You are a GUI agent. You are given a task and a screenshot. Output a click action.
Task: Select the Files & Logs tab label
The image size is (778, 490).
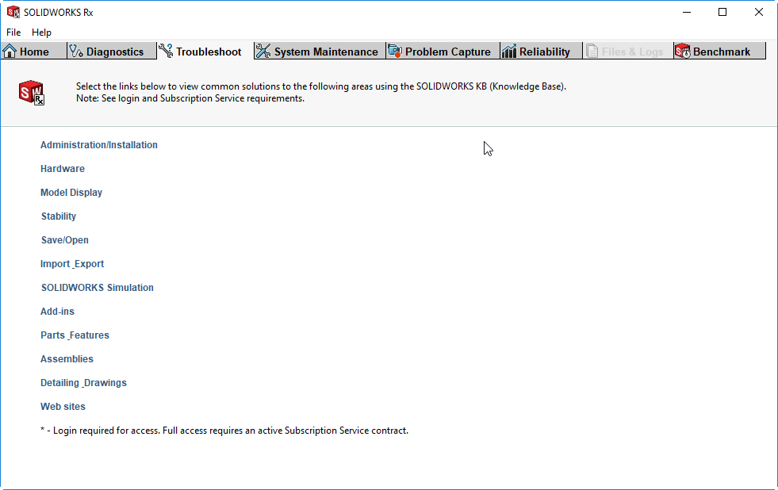tap(632, 52)
